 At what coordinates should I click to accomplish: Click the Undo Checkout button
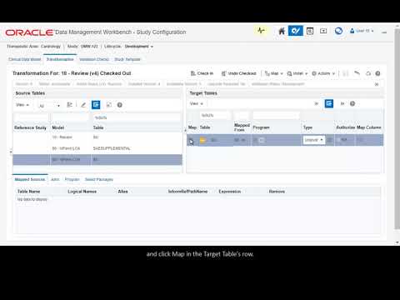pos(239,73)
